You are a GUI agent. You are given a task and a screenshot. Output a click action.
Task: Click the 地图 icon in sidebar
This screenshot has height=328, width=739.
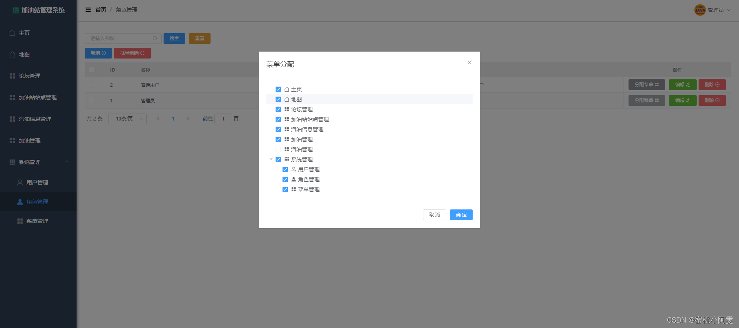(x=12, y=54)
